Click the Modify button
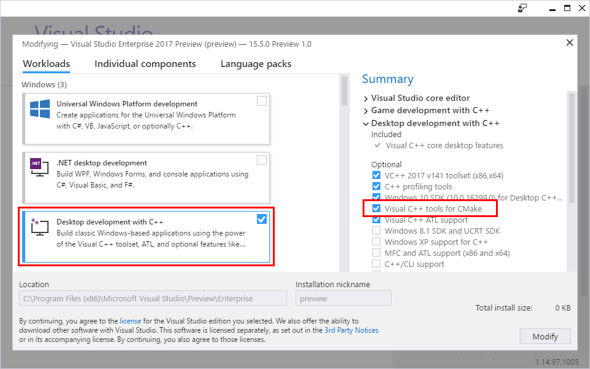The width and height of the screenshot is (590, 369). (x=545, y=336)
